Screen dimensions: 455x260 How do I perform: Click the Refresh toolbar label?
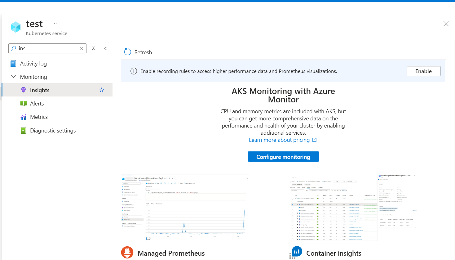pyautogui.click(x=143, y=52)
